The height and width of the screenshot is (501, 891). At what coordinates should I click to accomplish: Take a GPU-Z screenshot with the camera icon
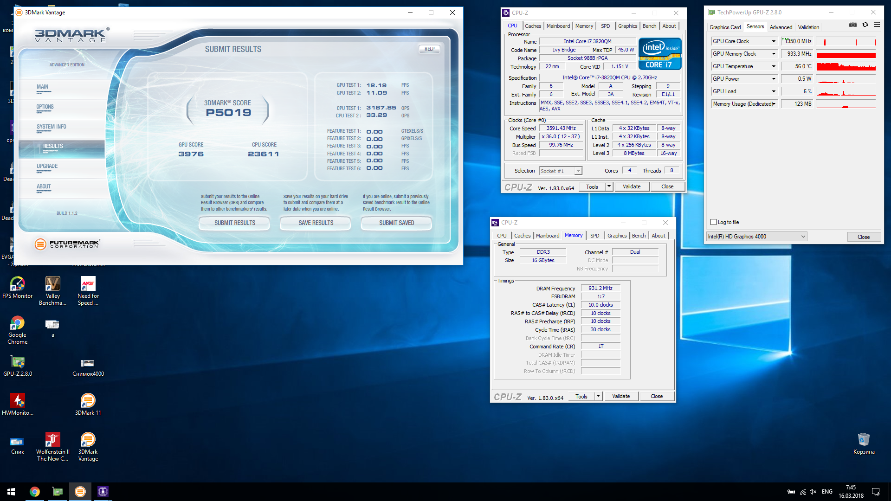tap(853, 25)
